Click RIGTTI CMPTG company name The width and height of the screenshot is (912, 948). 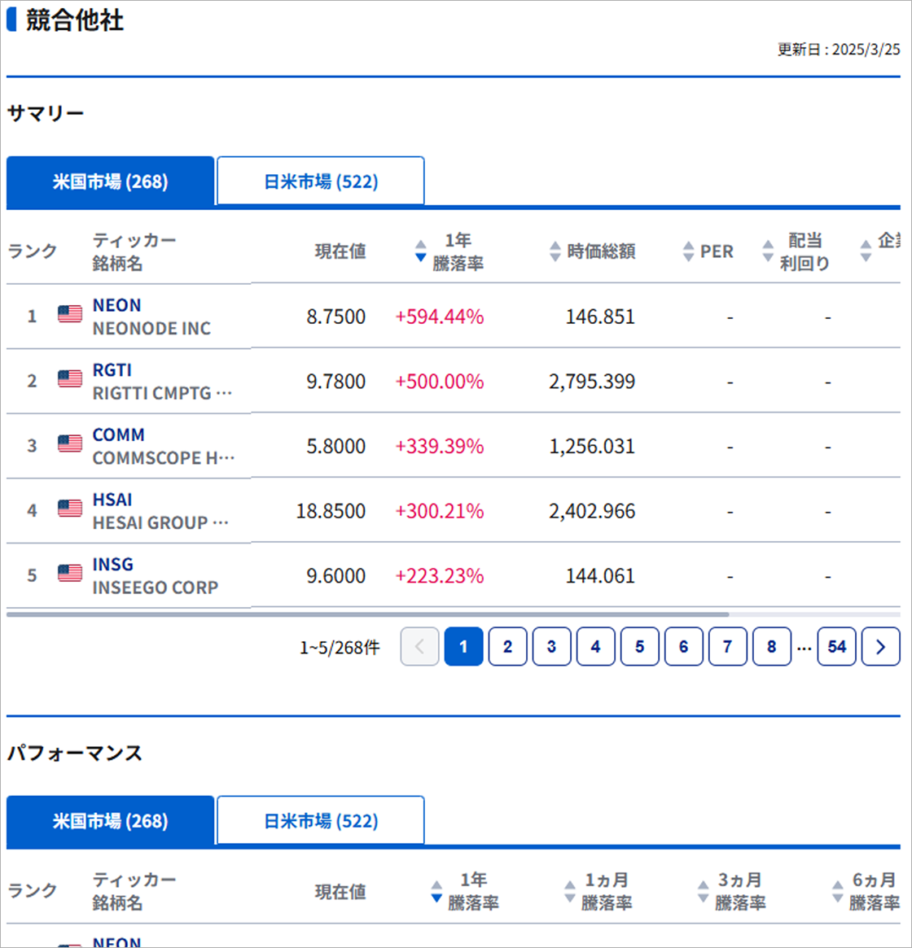coord(162,393)
